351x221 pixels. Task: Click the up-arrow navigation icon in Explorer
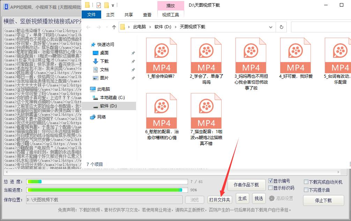coord(114,27)
